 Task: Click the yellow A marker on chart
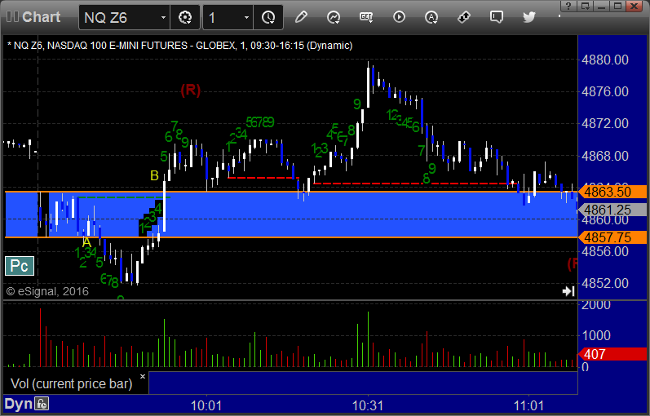pos(86,242)
